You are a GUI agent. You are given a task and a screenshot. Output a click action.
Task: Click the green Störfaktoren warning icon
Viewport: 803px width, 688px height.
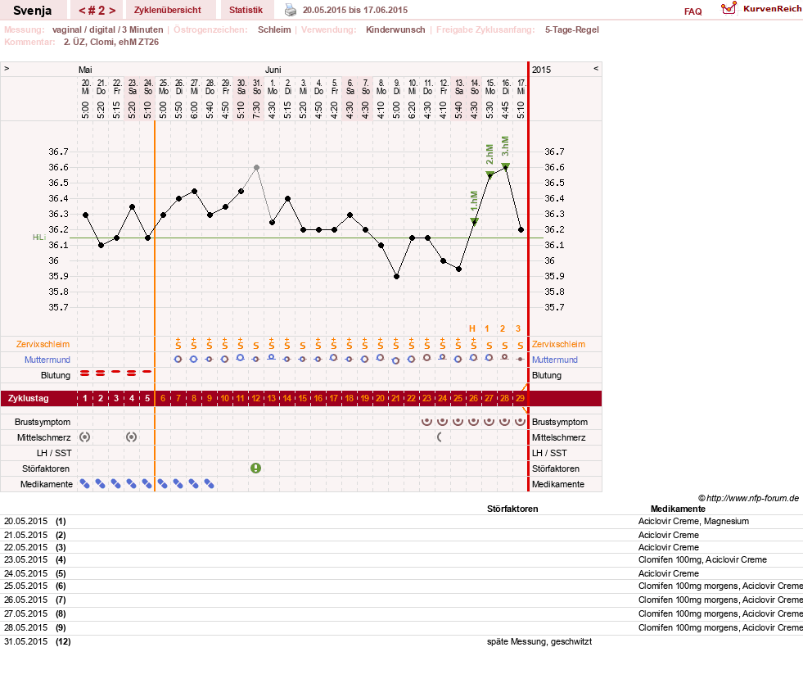coord(255,468)
